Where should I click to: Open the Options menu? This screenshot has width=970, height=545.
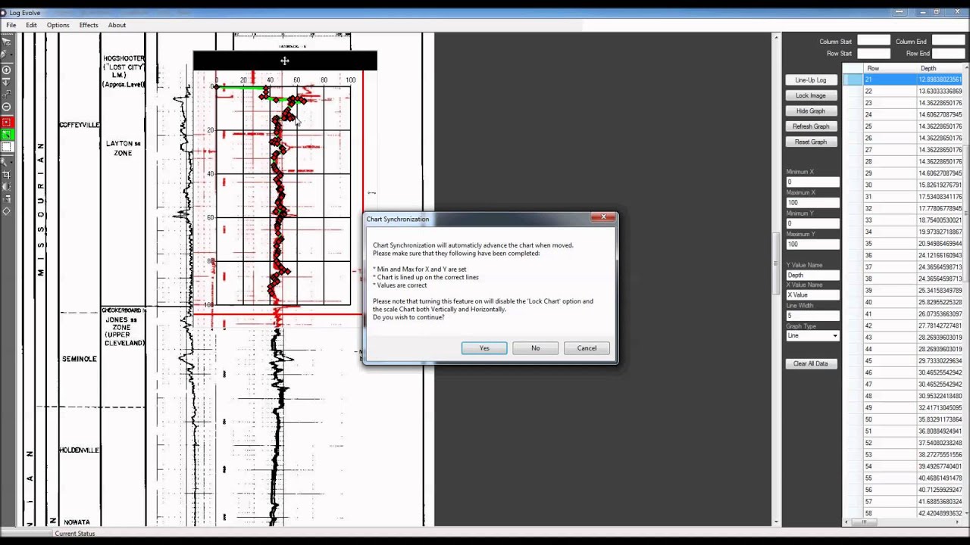click(x=58, y=25)
